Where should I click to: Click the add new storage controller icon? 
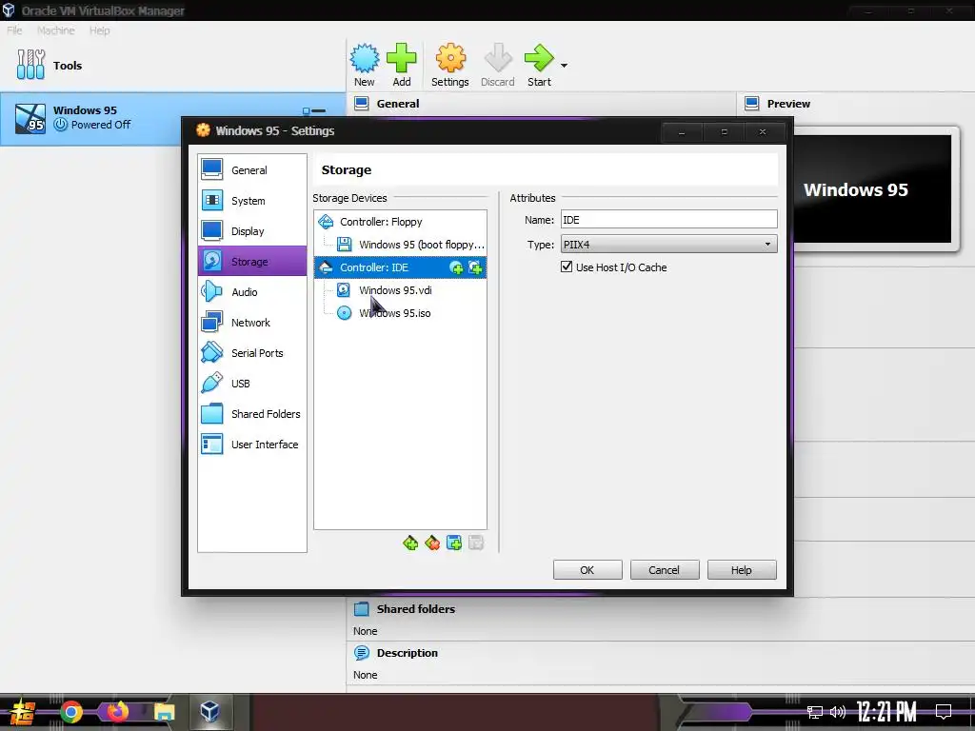point(410,543)
